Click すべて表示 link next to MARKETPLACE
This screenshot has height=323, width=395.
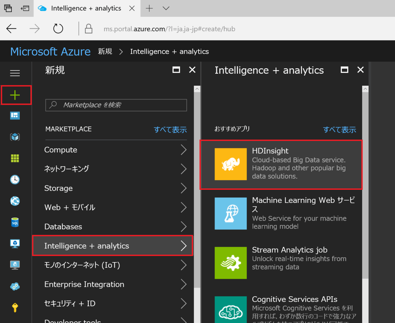pos(170,130)
